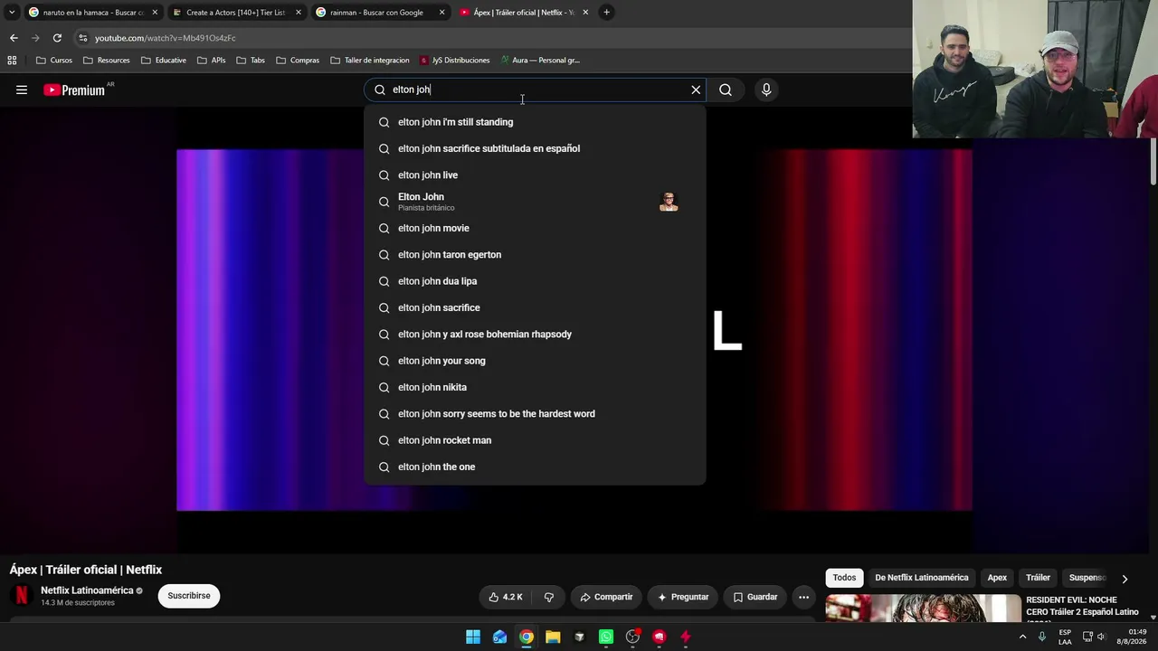
Task: Select suggestion 'elton john your song'
Action: pos(535,361)
